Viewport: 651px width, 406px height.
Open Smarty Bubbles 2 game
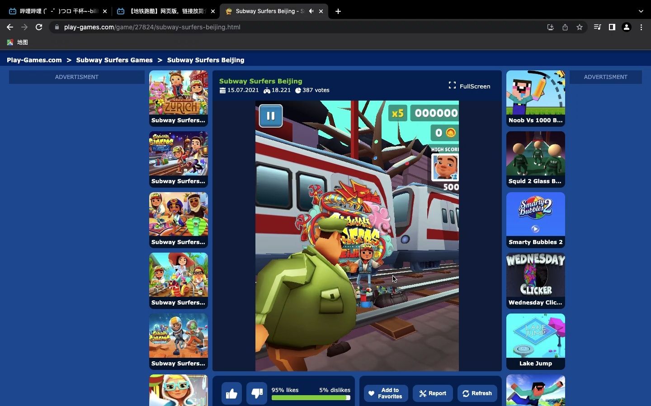tap(536, 220)
